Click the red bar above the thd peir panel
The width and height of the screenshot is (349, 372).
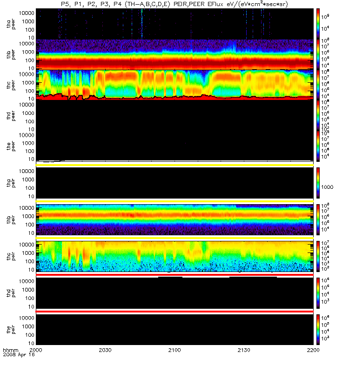(x=174, y=275)
